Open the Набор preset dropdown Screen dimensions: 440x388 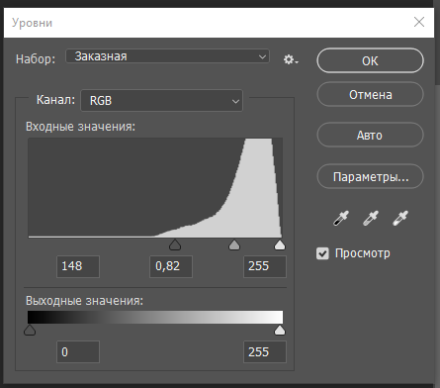(x=168, y=56)
